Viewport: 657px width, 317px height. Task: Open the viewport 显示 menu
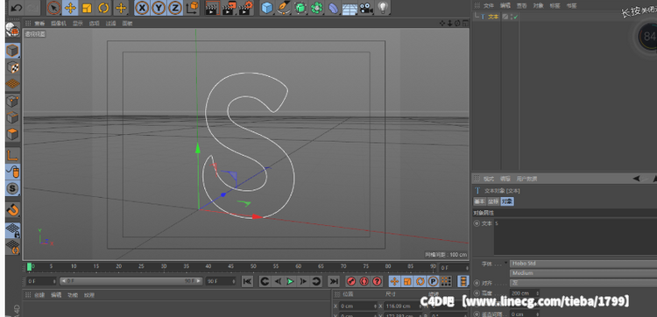[x=77, y=24]
